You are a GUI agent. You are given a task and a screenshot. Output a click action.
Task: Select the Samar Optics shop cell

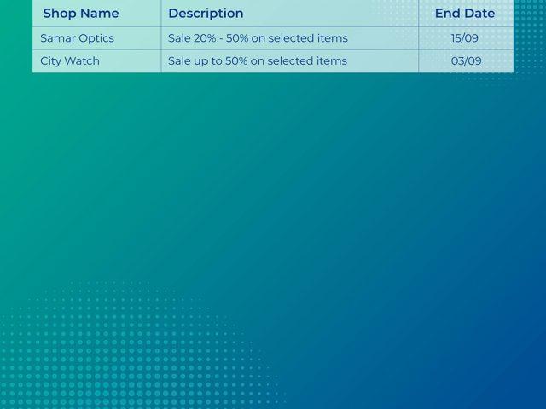77,38
